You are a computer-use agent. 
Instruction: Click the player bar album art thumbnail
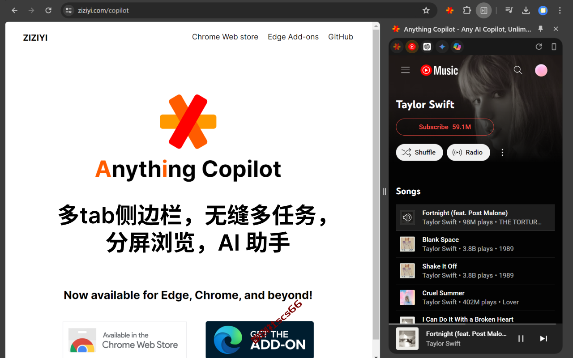[407, 339]
